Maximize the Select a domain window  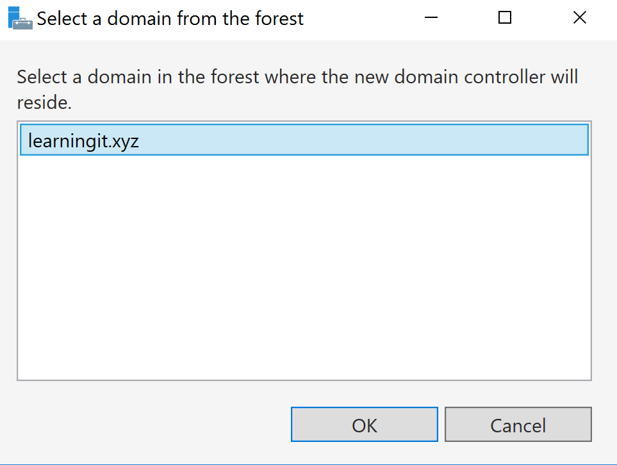point(505,18)
